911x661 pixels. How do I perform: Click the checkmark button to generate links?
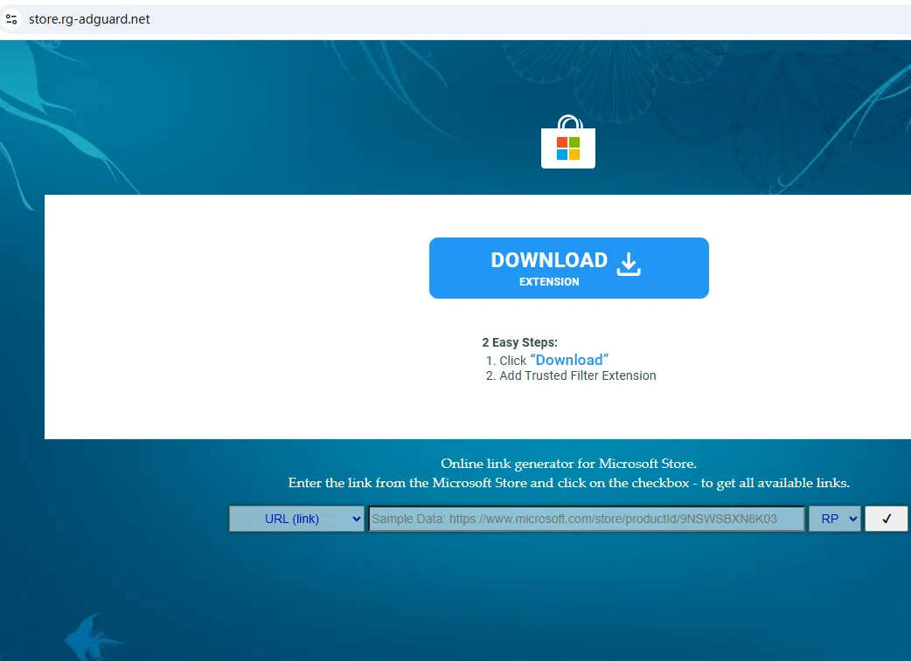pos(886,519)
